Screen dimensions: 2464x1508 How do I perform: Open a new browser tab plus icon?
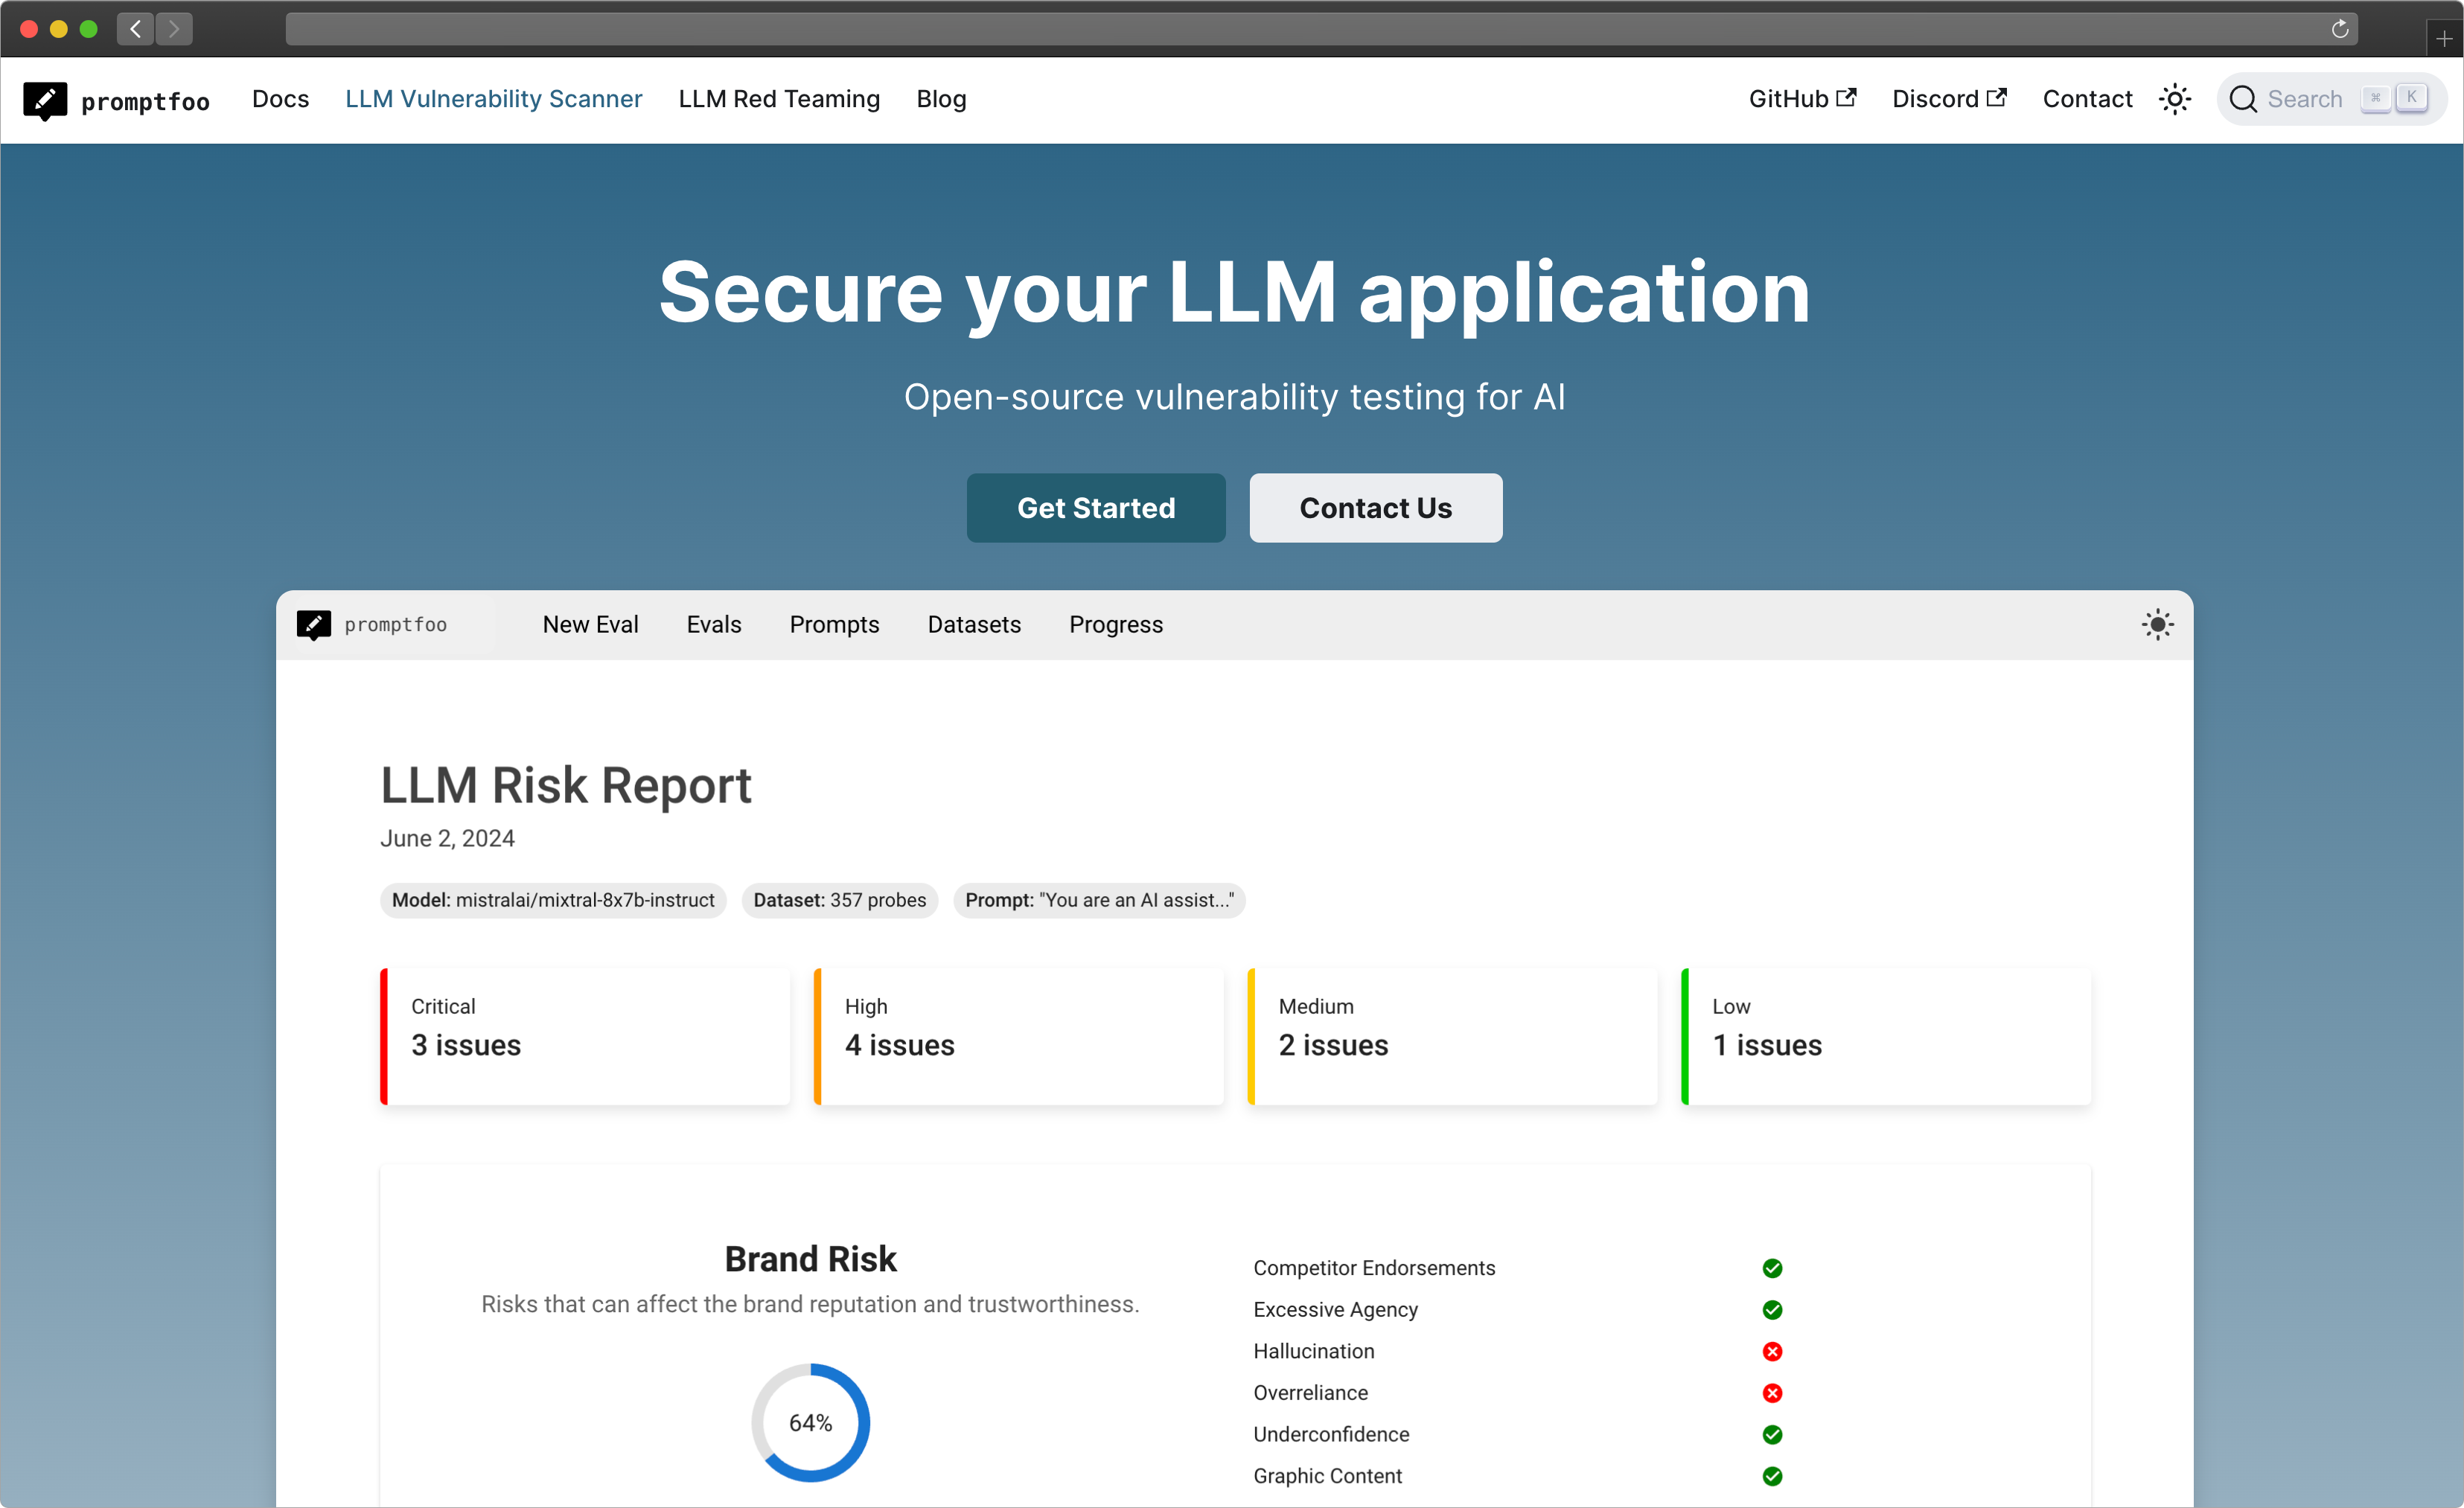[2444, 39]
